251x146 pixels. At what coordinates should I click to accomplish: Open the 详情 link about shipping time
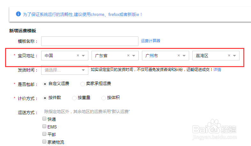(217, 70)
